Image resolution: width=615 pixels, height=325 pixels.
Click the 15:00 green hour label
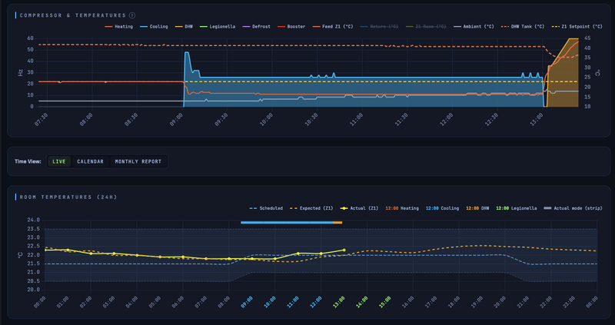point(386,302)
